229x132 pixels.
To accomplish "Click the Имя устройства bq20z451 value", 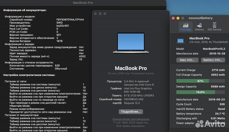I will [x=63, y=26].
